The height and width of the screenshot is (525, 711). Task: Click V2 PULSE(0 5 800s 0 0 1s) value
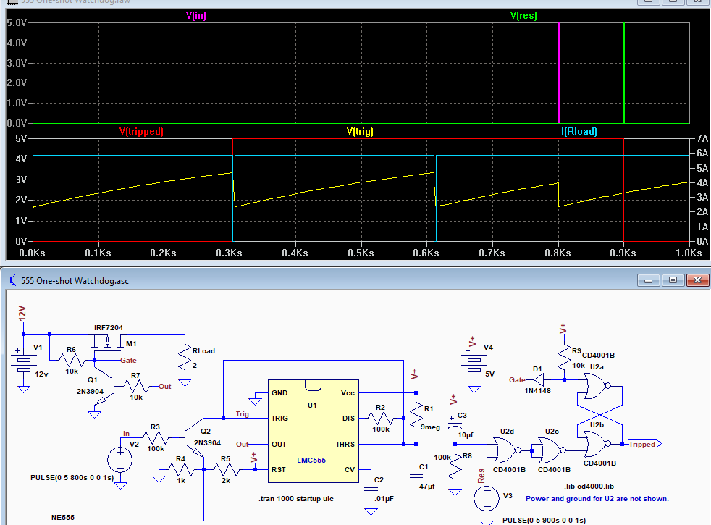(x=72, y=477)
